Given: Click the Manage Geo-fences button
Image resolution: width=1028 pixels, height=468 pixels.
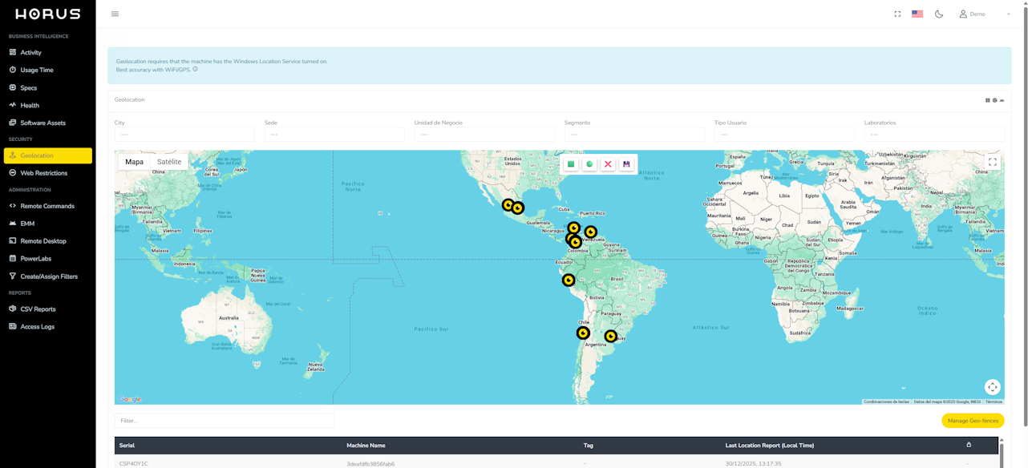Looking at the screenshot, I should (972, 421).
